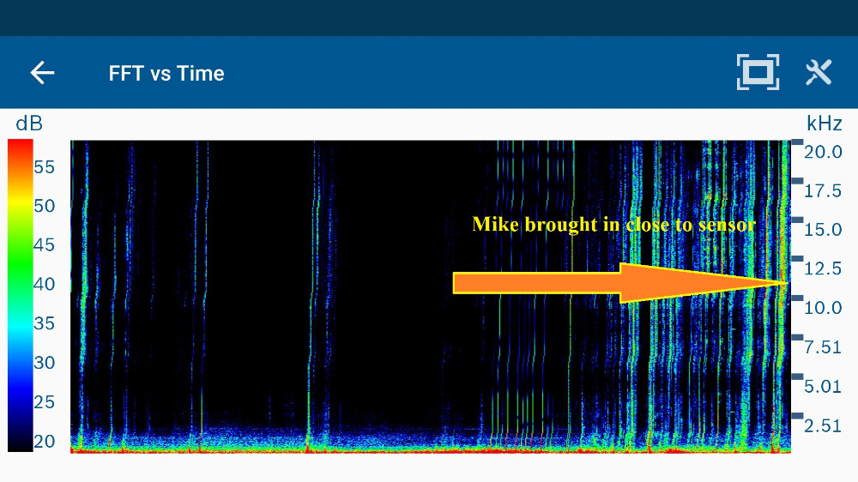Click the 15.0 kHz axis label

tap(823, 230)
